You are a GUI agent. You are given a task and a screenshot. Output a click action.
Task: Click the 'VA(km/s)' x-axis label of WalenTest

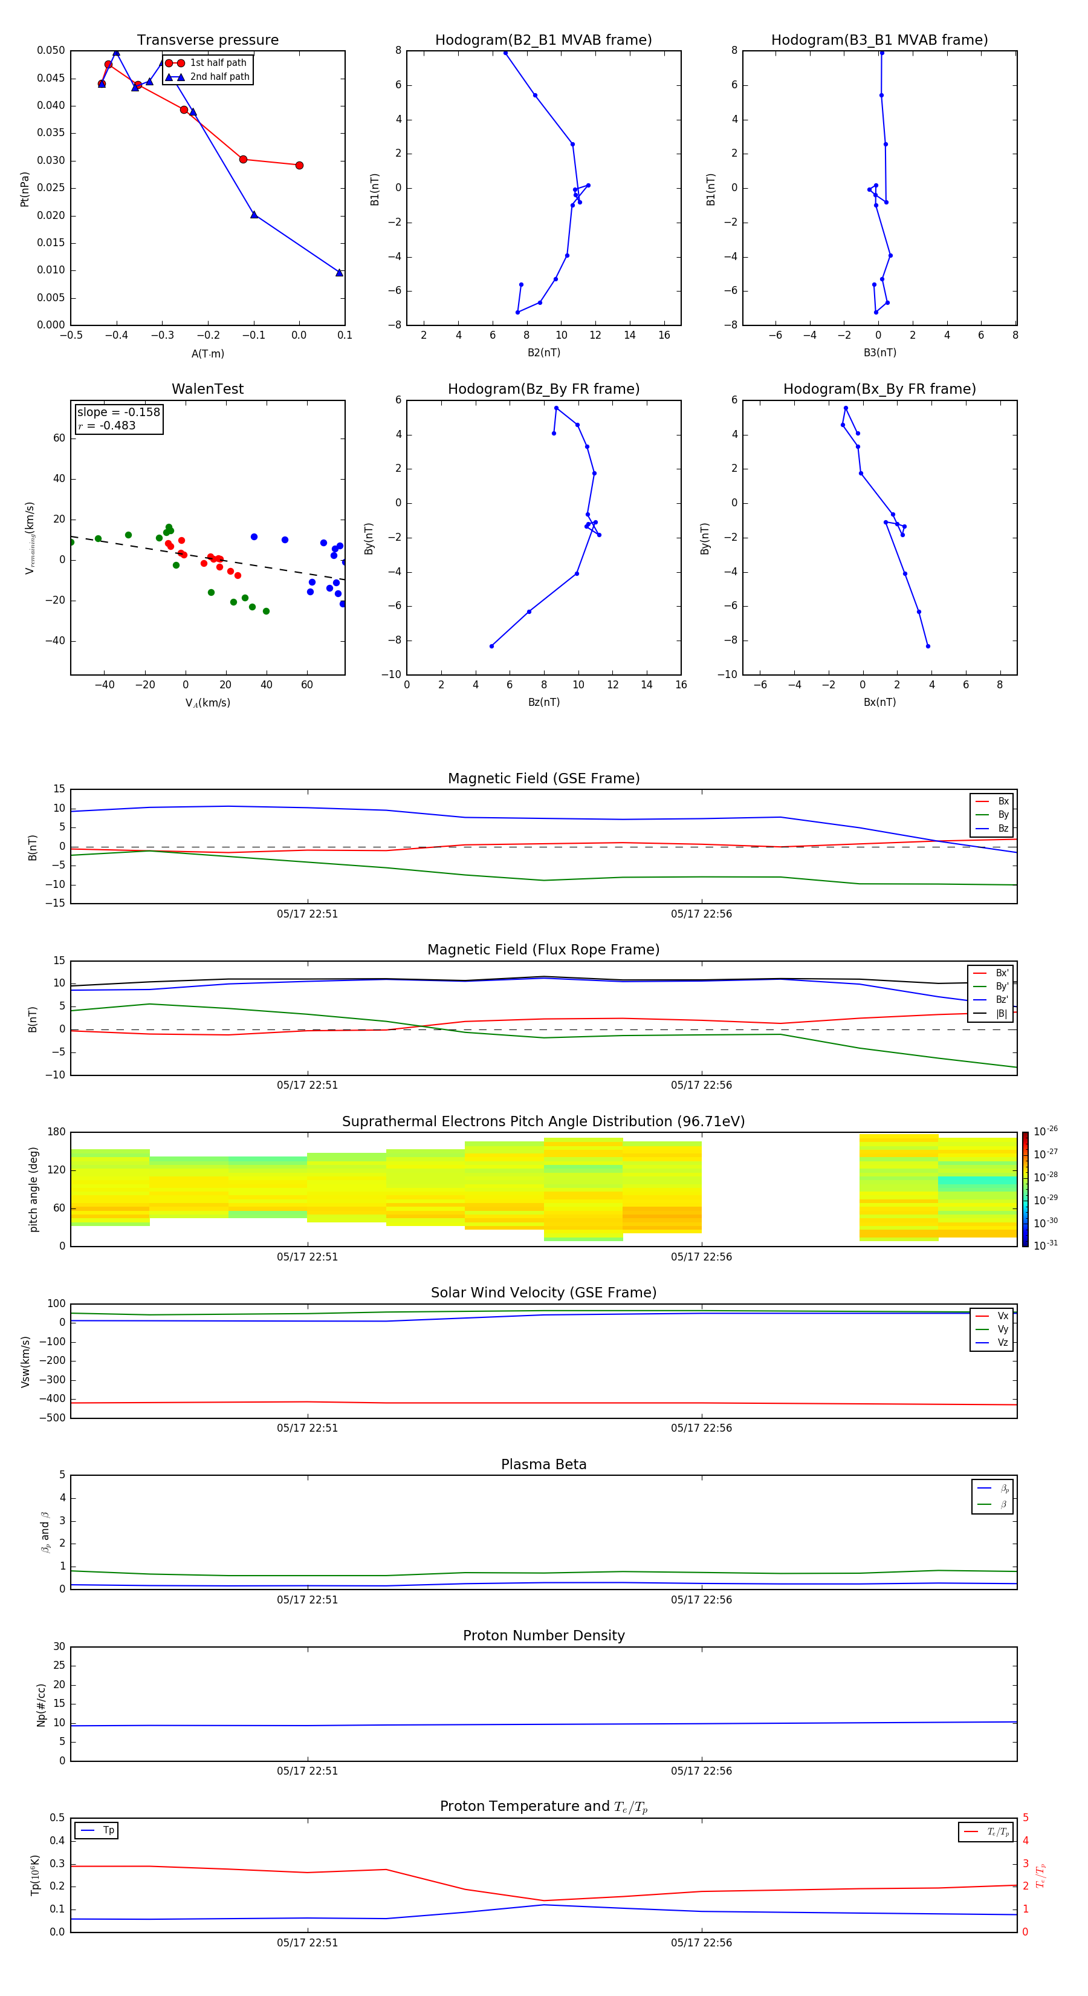coord(207,703)
